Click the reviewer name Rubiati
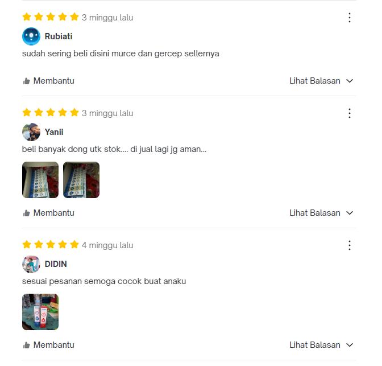 pyautogui.click(x=59, y=36)
